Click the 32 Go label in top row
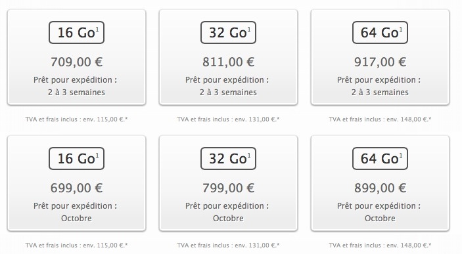Image resolution: width=462 pixels, height=254 pixels. pos(228,32)
